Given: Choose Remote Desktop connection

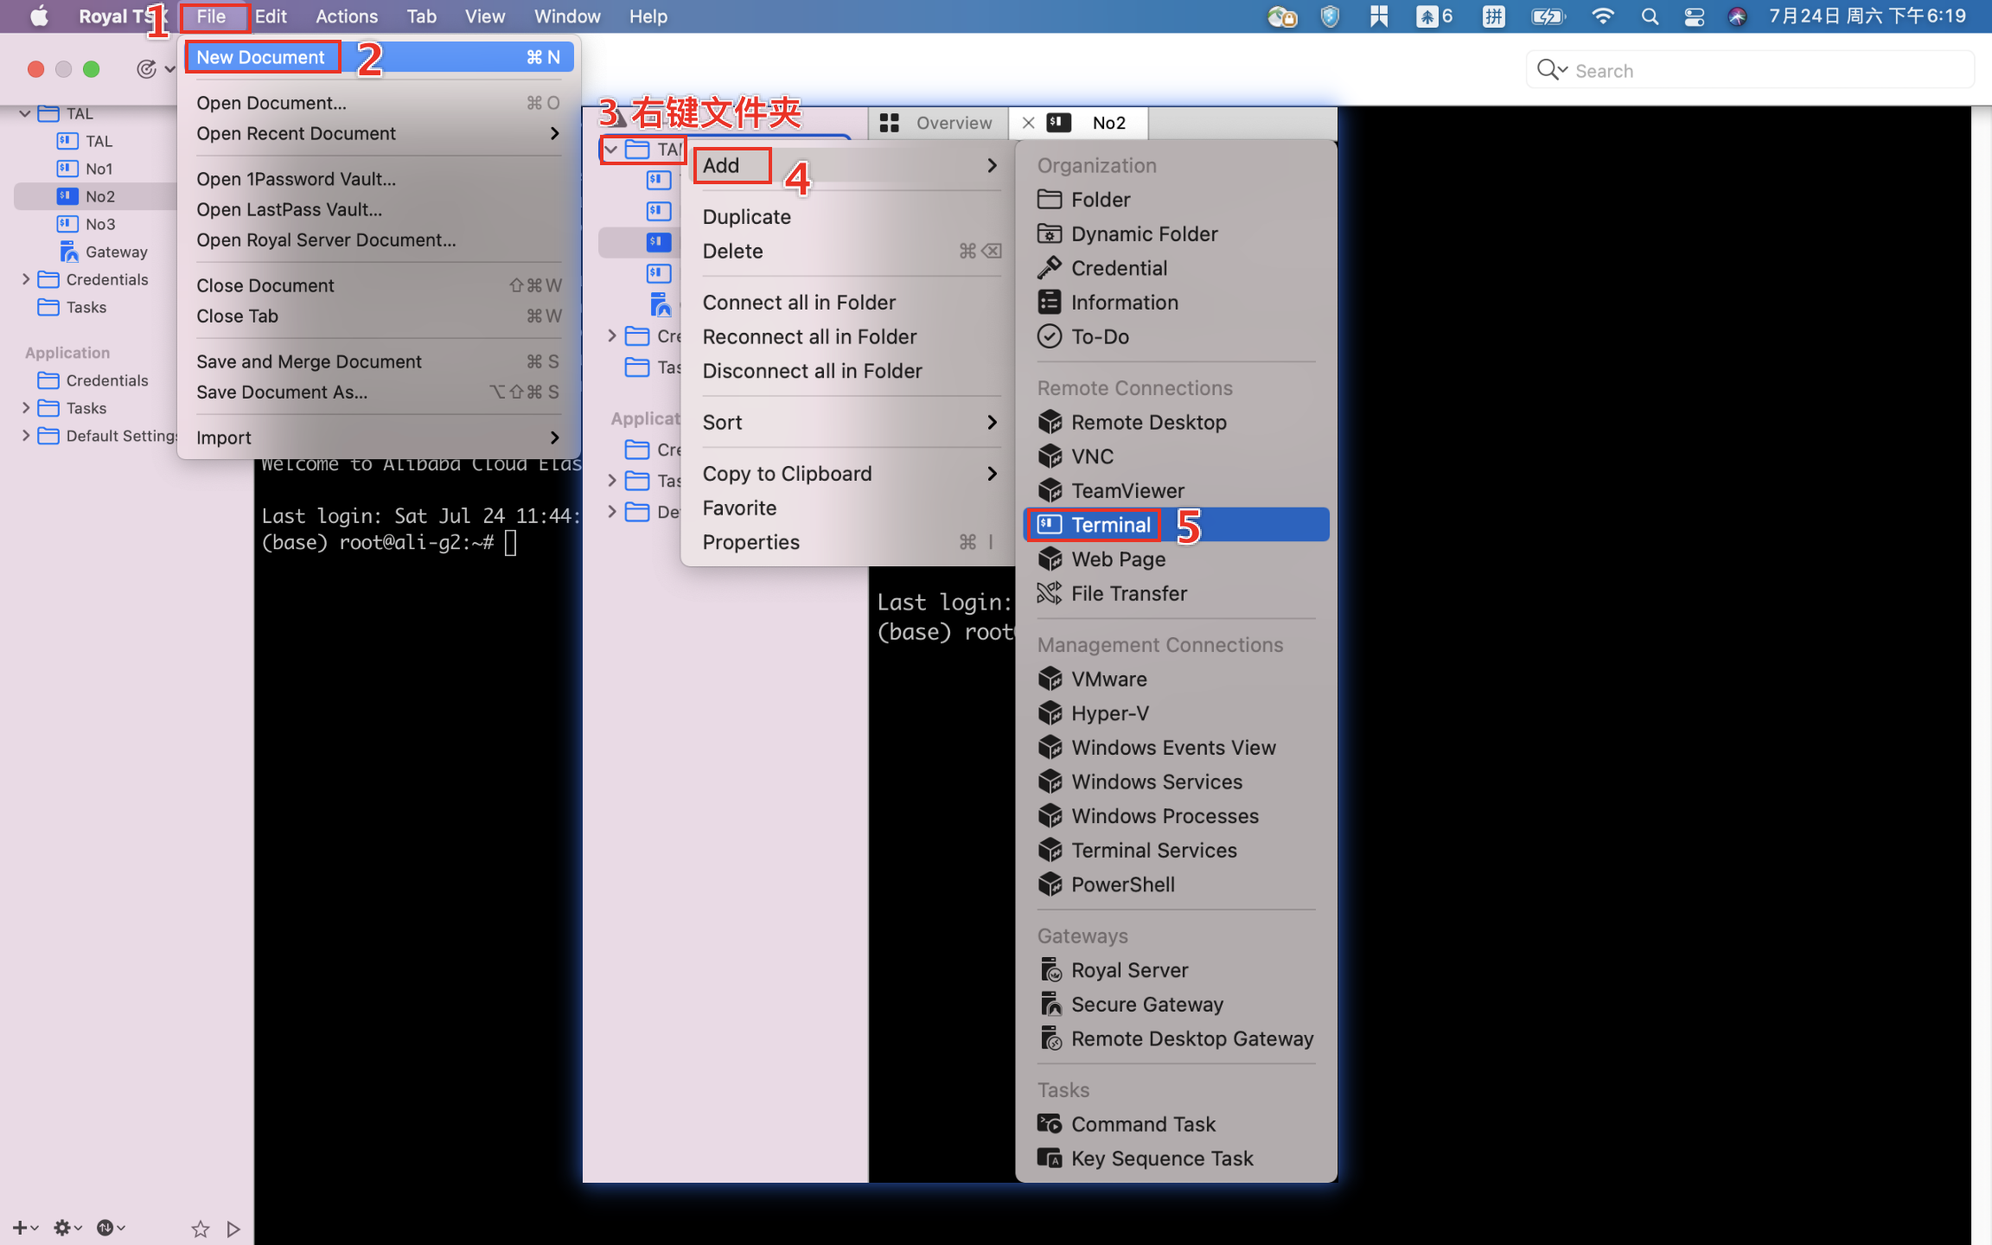Looking at the screenshot, I should pos(1176,422).
